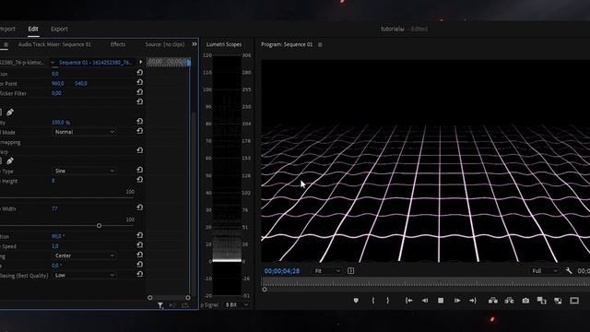This screenshot has width=590, height=332.
Task: Open the Program Sequence 01 panel menu
Action: point(320,44)
